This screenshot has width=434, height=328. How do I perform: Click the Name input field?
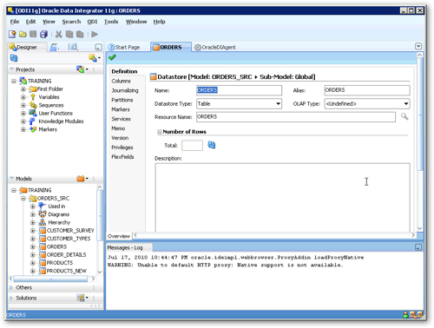pyautogui.click(x=239, y=90)
